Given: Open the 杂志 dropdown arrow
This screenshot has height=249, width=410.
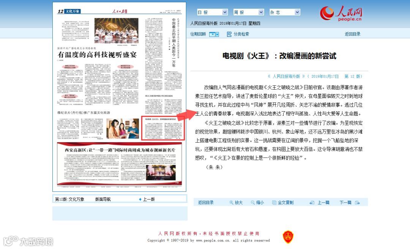Looking at the screenshot, I should [297, 12].
